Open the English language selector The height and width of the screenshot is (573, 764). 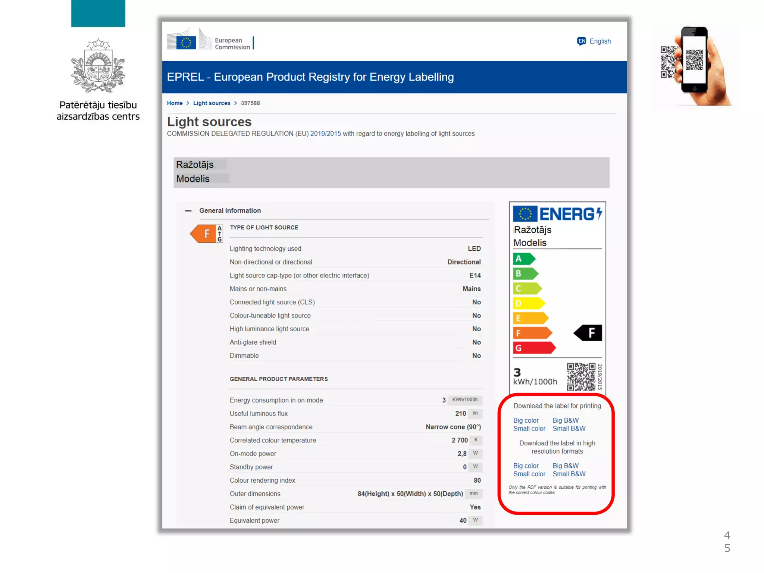pos(600,41)
